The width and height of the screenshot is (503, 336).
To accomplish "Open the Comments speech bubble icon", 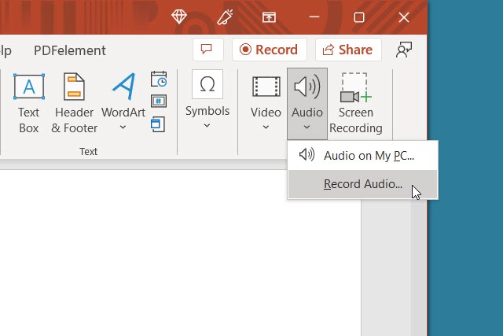I will [x=207, y=50].
